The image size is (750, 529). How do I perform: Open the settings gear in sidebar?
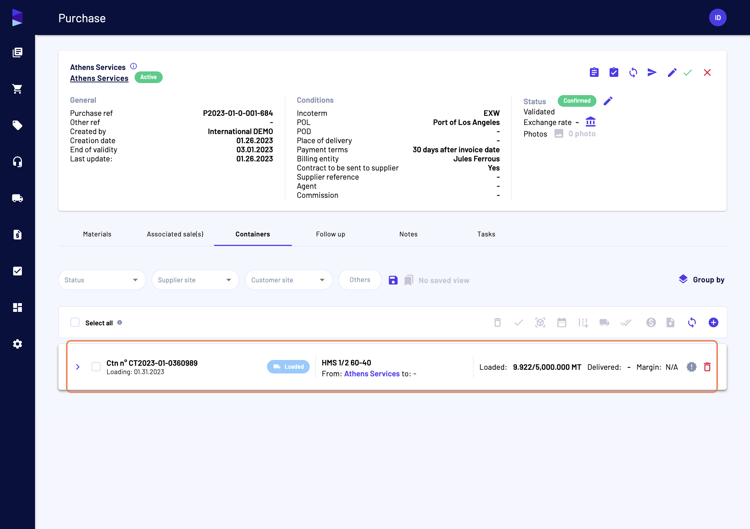coord(17,344)
